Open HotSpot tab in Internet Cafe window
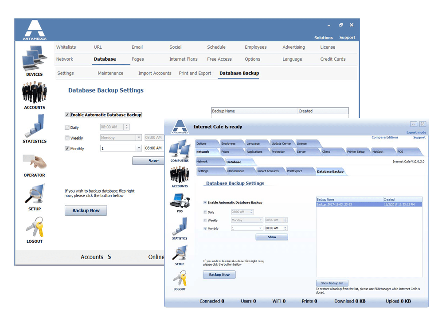This screenshot has width=434, height=314. tap(378, 151)
